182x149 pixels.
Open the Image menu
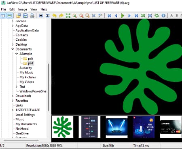(x=23, y=9)
